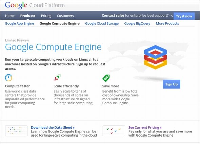Click the Save more heading
Screen dimensions: 200x144
tap(111, 86)
